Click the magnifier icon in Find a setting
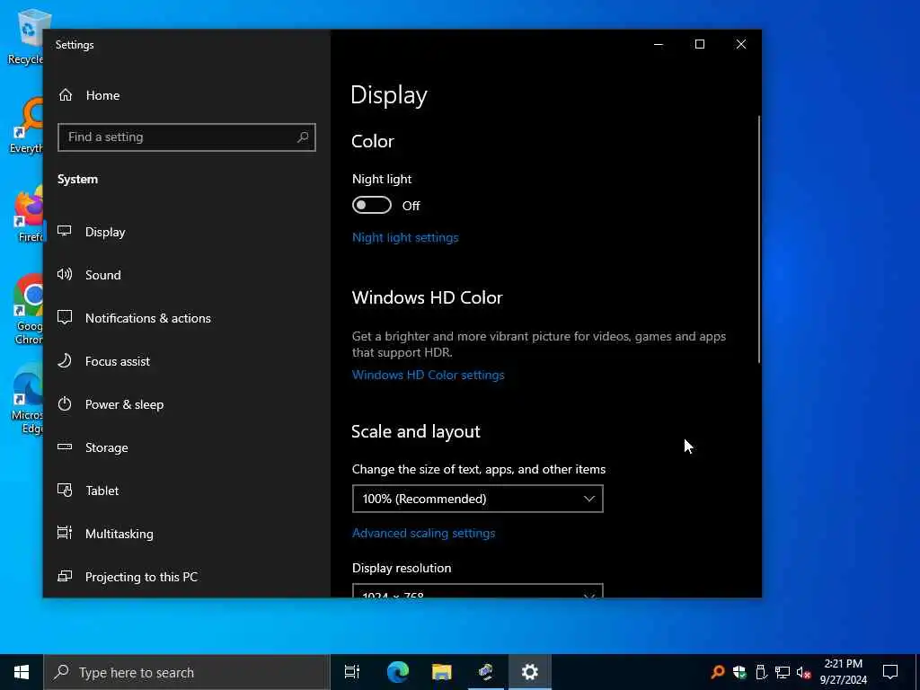 click(303, 137)
